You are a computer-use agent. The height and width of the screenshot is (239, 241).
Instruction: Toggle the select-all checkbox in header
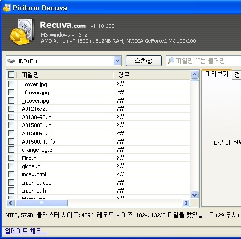(x=11, y=75)
